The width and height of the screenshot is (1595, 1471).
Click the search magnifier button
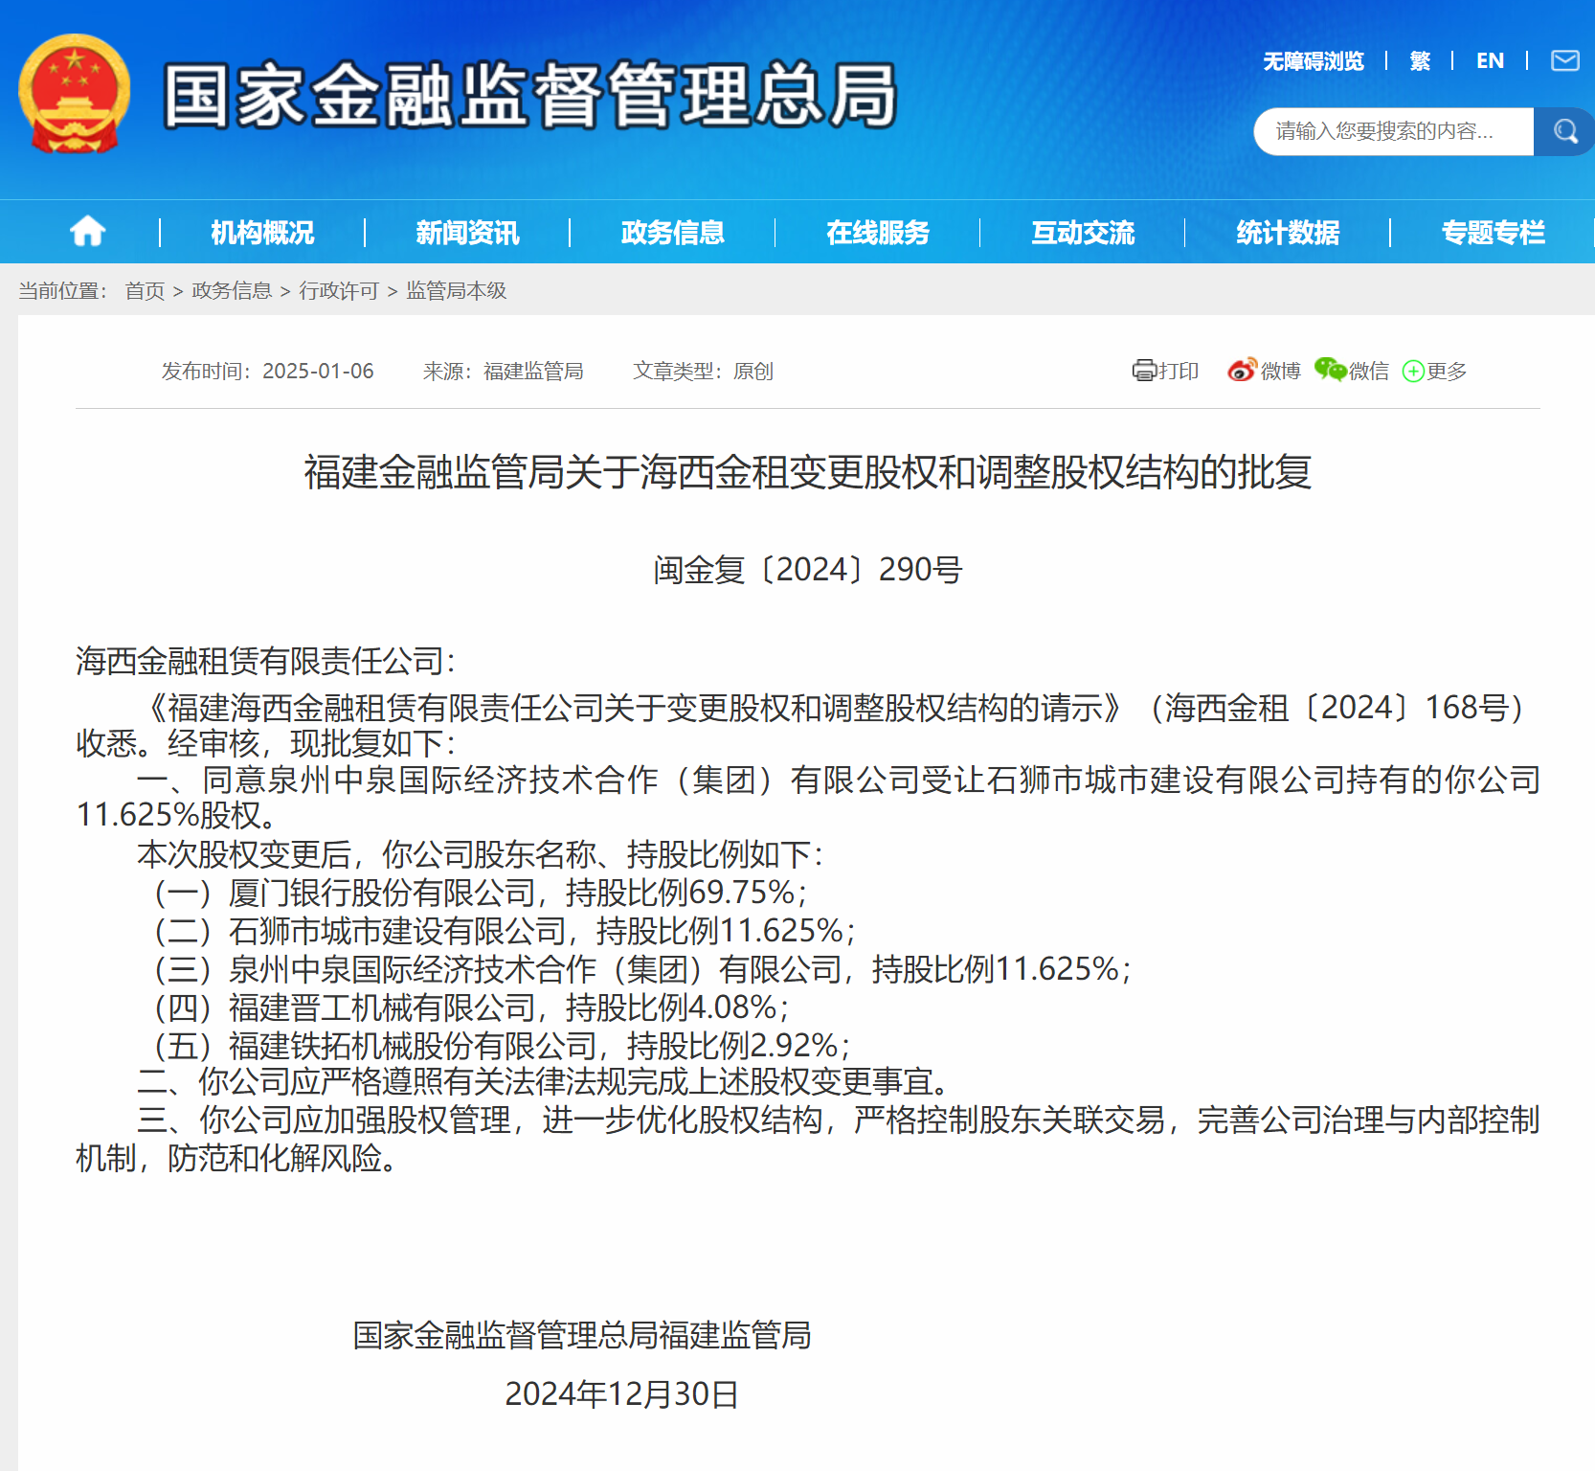point(1564,131)
